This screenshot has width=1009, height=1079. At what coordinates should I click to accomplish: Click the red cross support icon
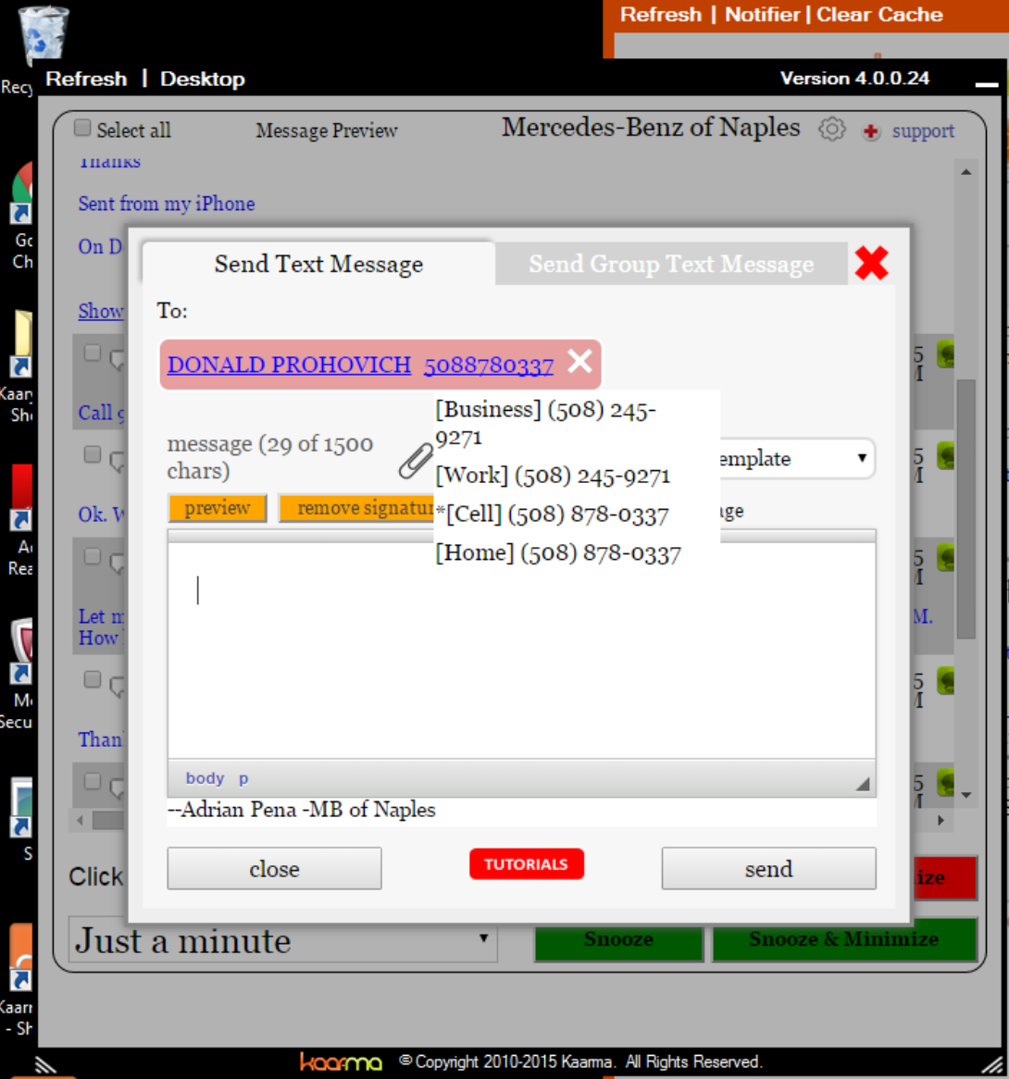tap(871, 130)
